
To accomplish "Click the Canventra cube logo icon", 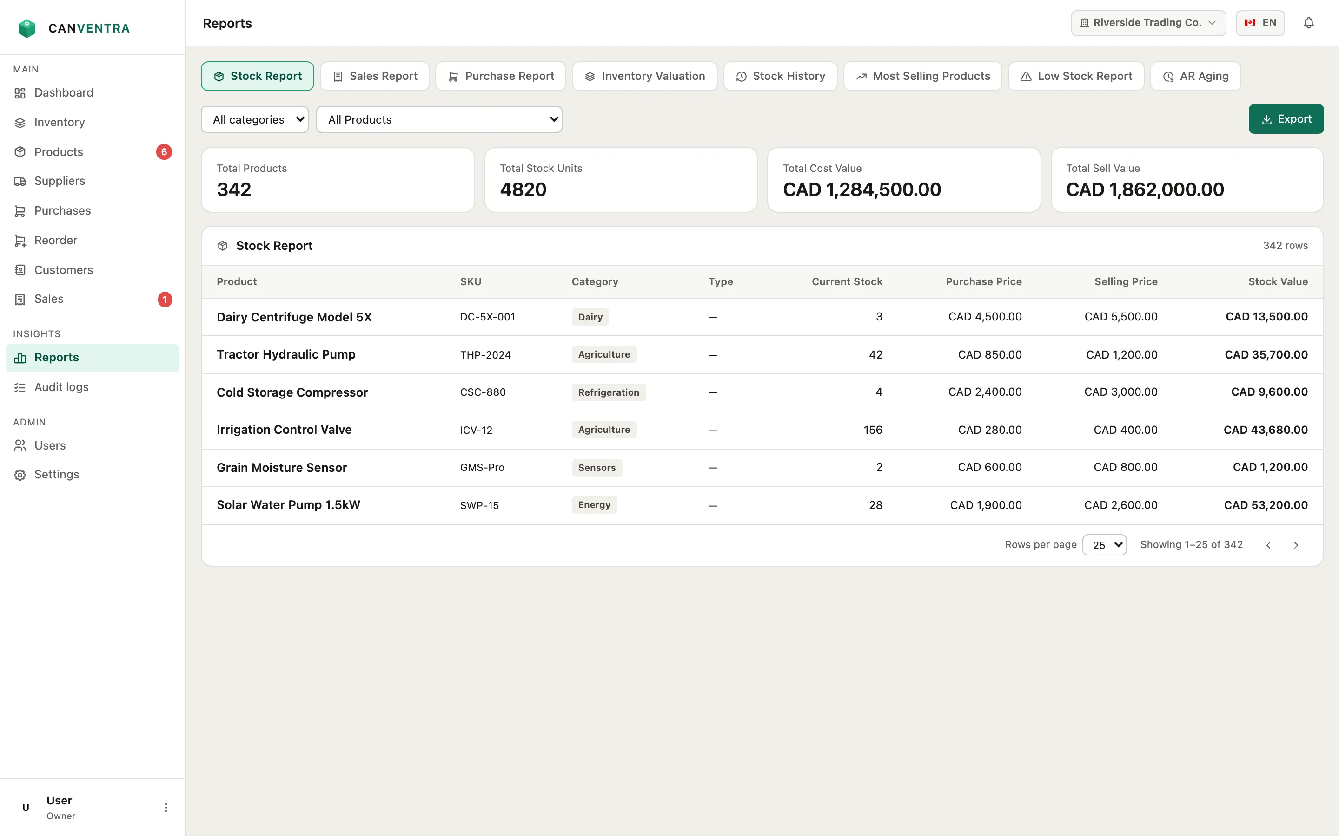I will 27,28.
